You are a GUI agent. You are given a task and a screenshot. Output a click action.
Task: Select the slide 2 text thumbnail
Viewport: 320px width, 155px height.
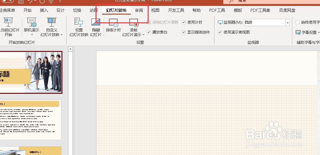pyautogui.click(x=31, y=120)
